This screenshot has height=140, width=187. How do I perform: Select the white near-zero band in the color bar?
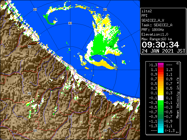161,98
